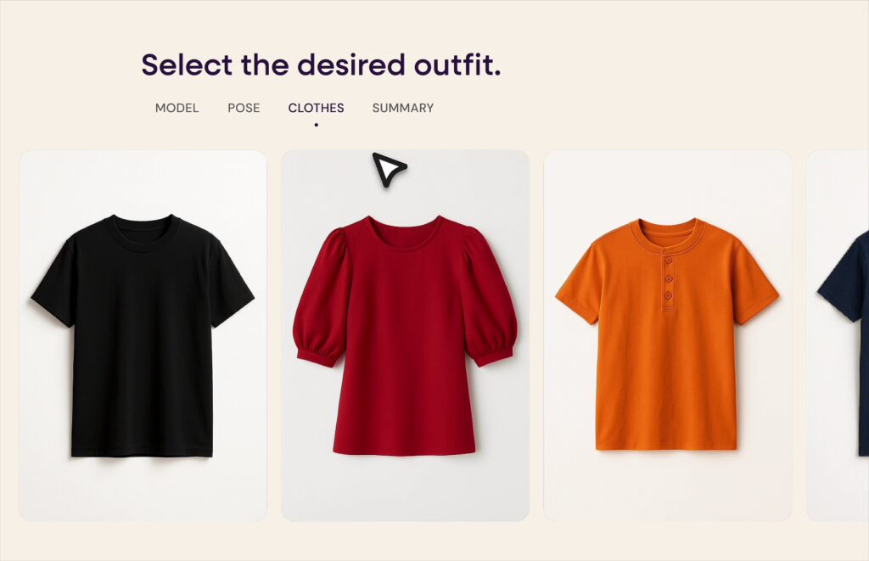869x561 pixels.
Task: Select the CLOTHES tab
Action: coord(316,108)
